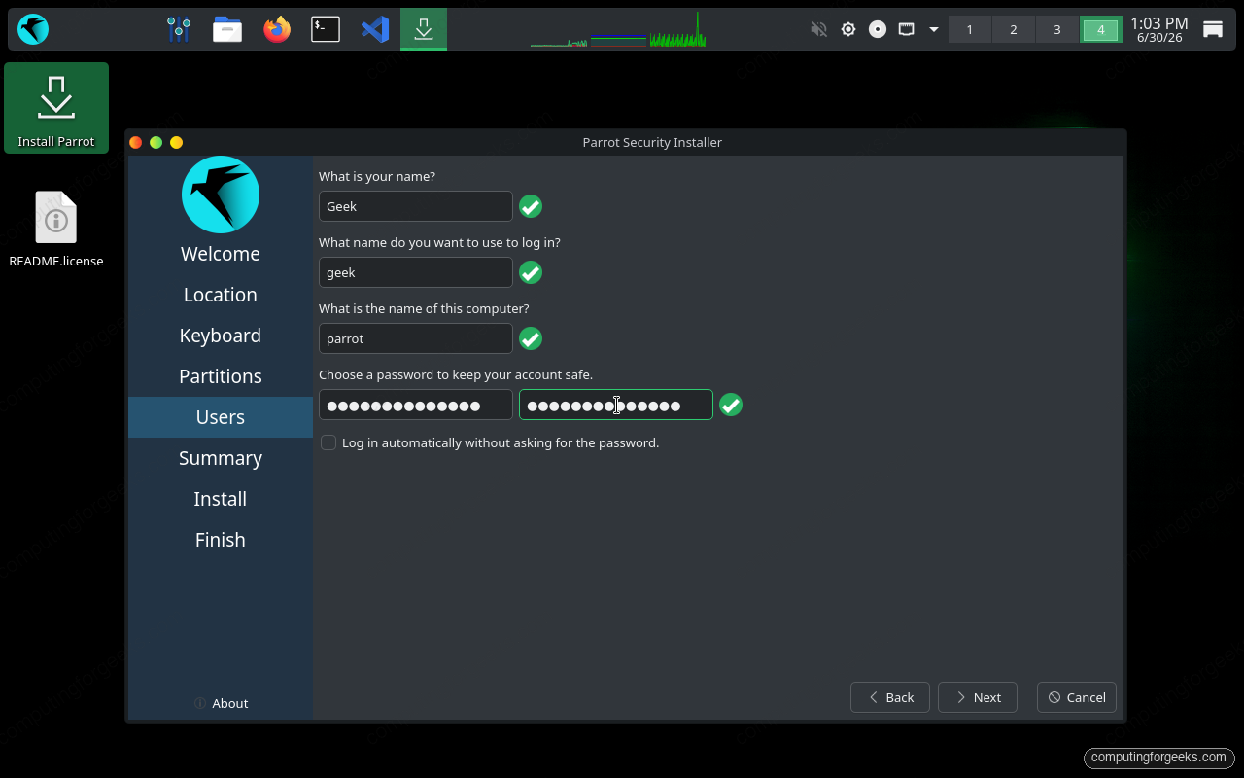Launch Firefox browser from the panel
The image size is (1244, 778).
coord(277,29)
